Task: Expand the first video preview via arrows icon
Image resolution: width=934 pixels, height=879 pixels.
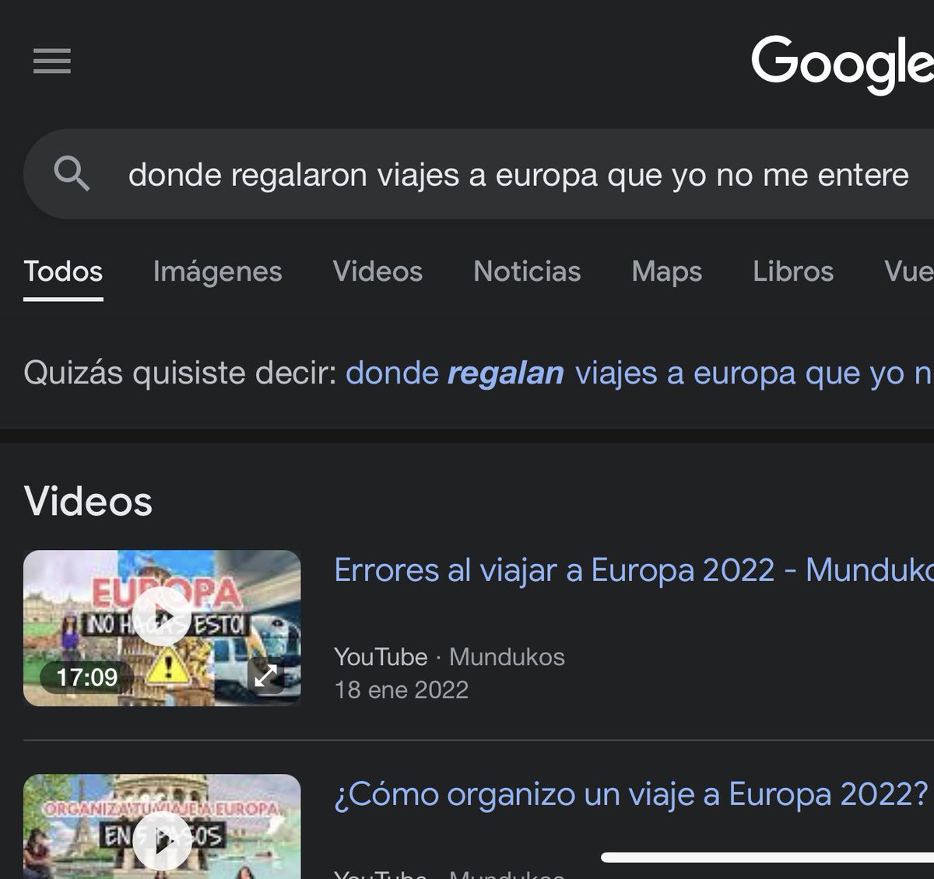Action: click(x=265, y=675)
